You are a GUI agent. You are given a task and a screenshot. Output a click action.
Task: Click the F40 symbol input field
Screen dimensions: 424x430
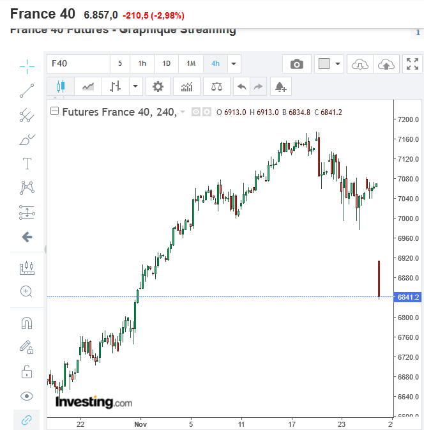click(78, 64)
